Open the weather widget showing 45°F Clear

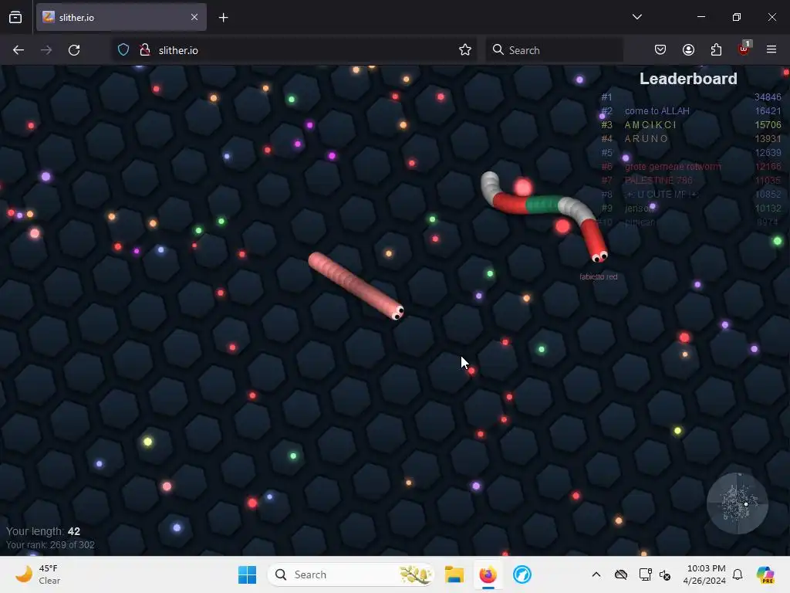[x=38, y=574]
